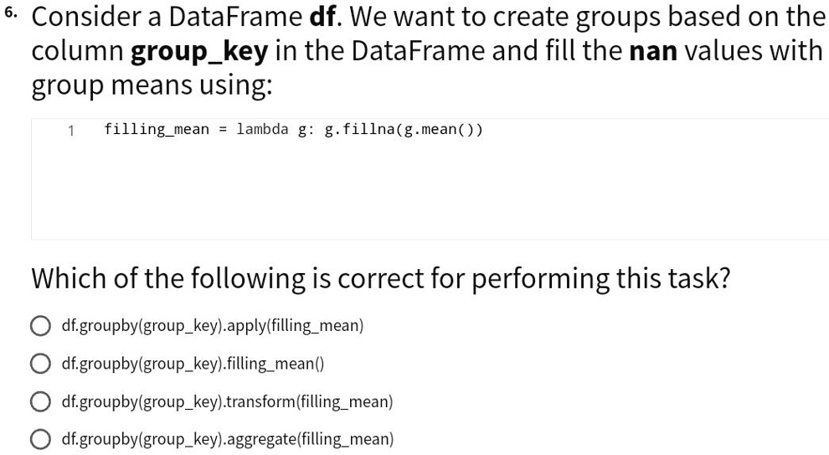This screenshot has width=829, height=455.
Task: Click the df.groupby(group_key).transform(filling_mean) answer label
Action: click(227, 401)
